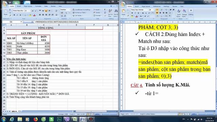The image size is (217, 122).
Task: Open the Word font size dropdown
Action: click(x=153, y=10)
